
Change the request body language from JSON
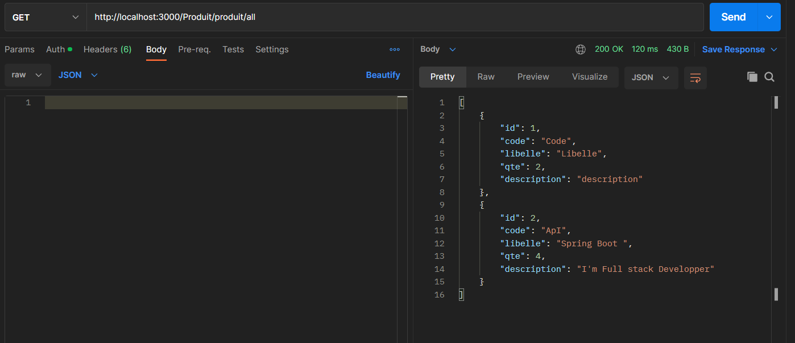pyautogui.click(x=78, y=75)
